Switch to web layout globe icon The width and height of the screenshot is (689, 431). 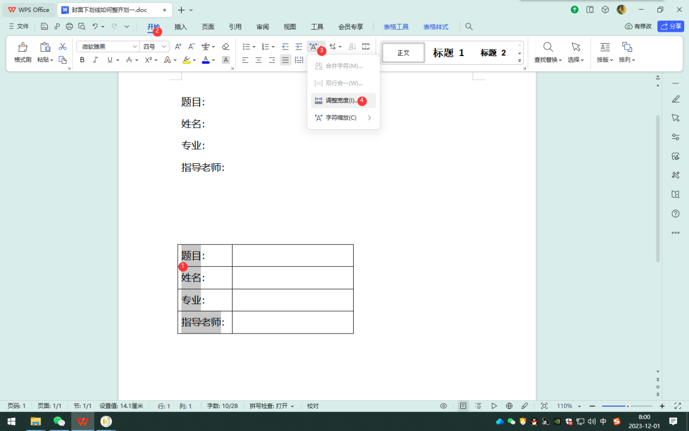click(509, 406)
